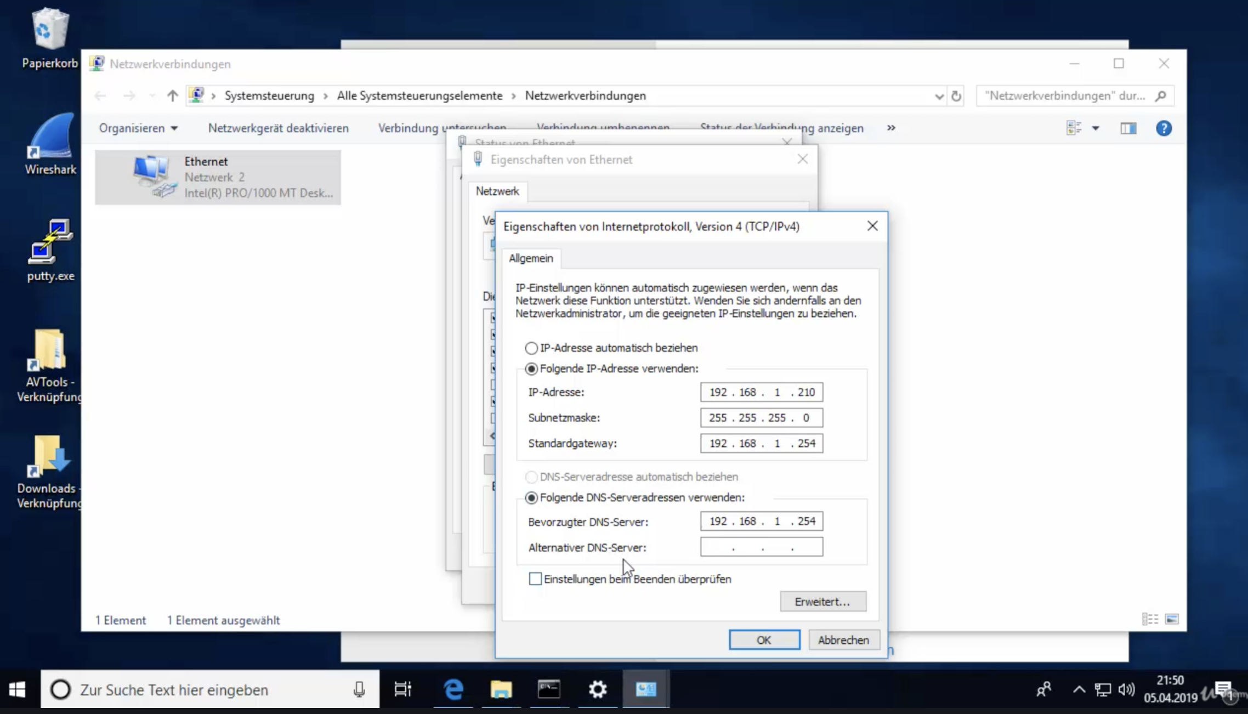This screenshot has height=714, width=1248.
Task: Toggle the preview pane icon
Action: pyautogui.click(x=1128, y=128)
